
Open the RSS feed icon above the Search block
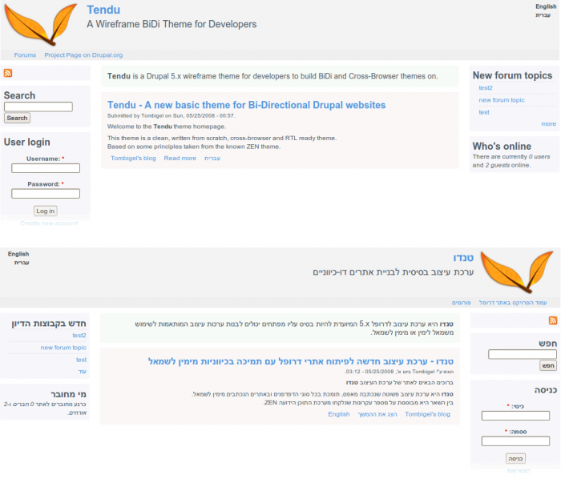click(8, 73)
